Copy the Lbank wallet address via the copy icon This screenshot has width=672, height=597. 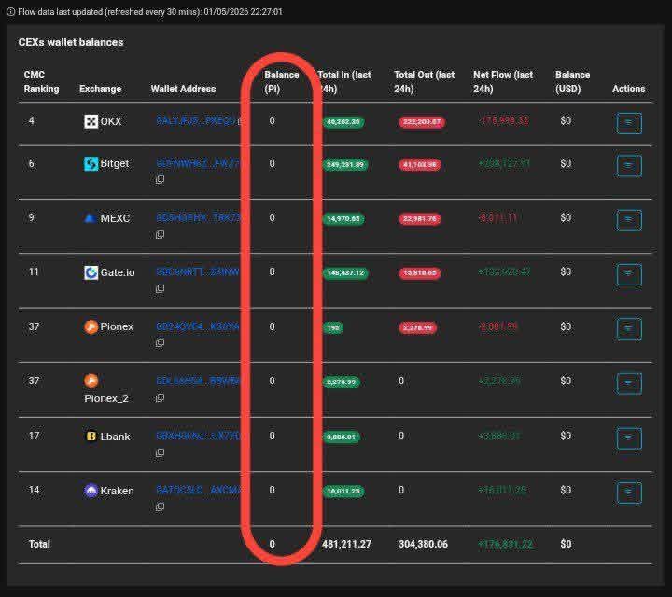click(160, 452)
